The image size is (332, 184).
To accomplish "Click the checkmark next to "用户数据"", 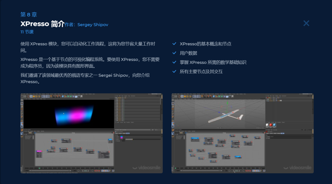I will pyautogui.click(x=174, y=53).
